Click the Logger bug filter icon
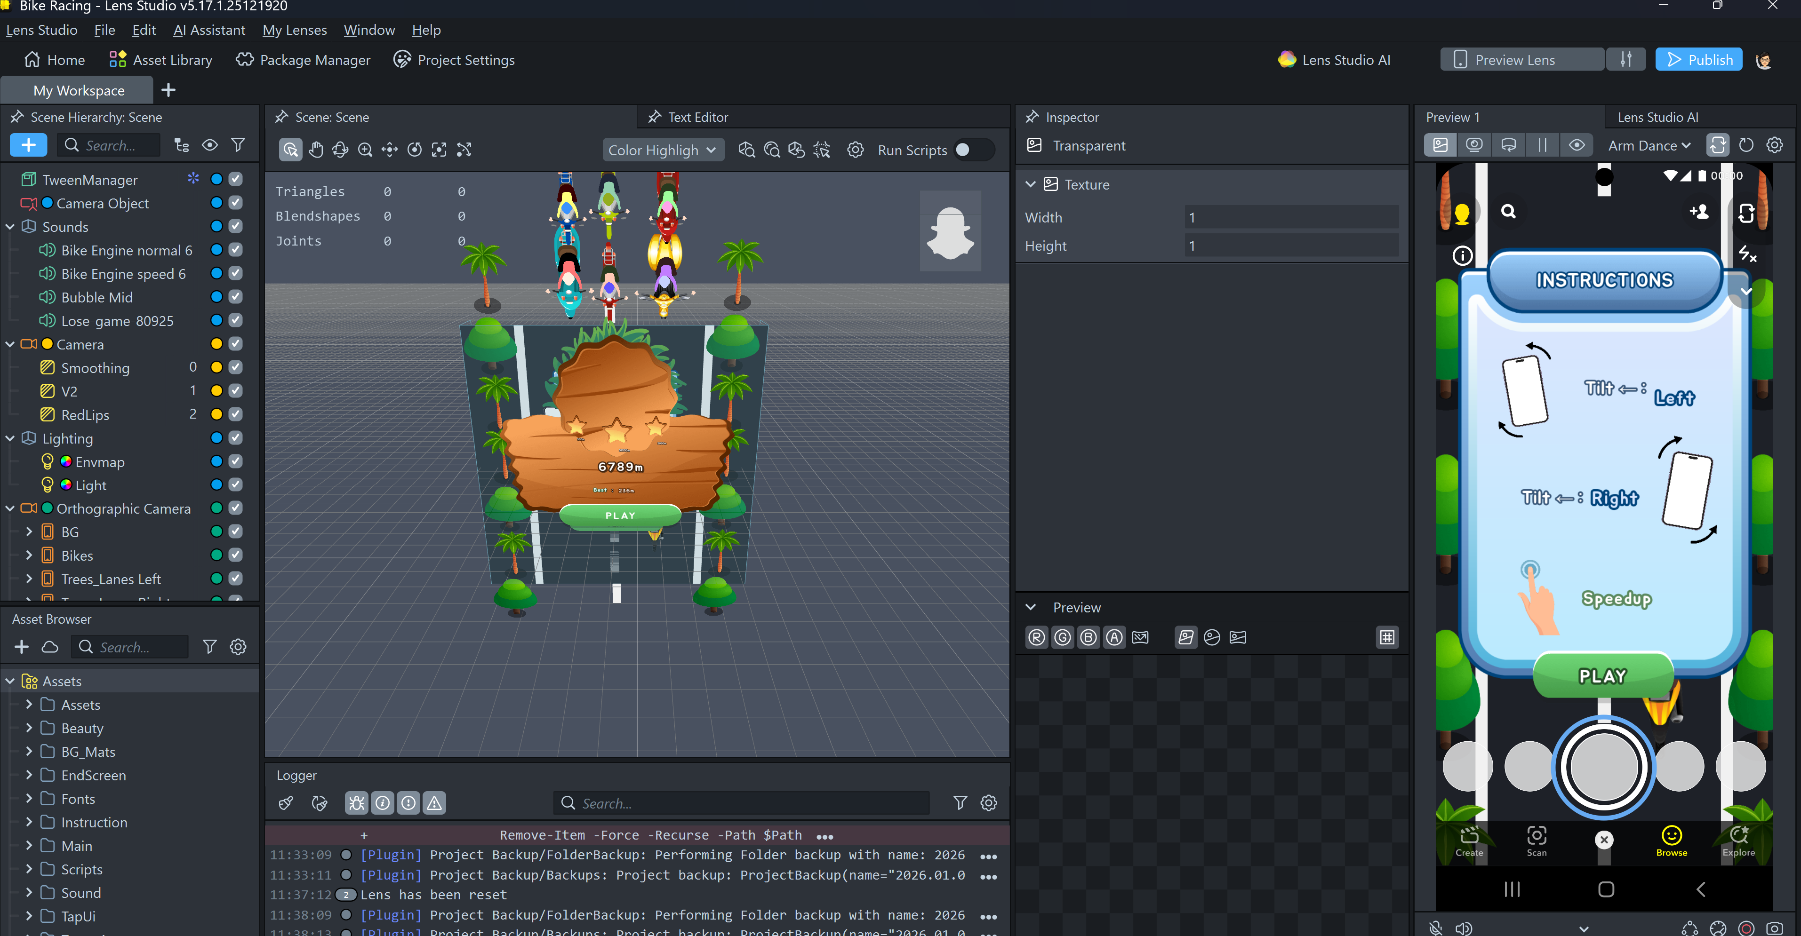Screen dimensions: 1801x936 pos(357,803)
